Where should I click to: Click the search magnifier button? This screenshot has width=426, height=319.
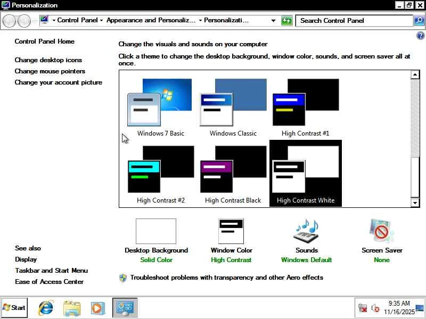pos(419,21)
